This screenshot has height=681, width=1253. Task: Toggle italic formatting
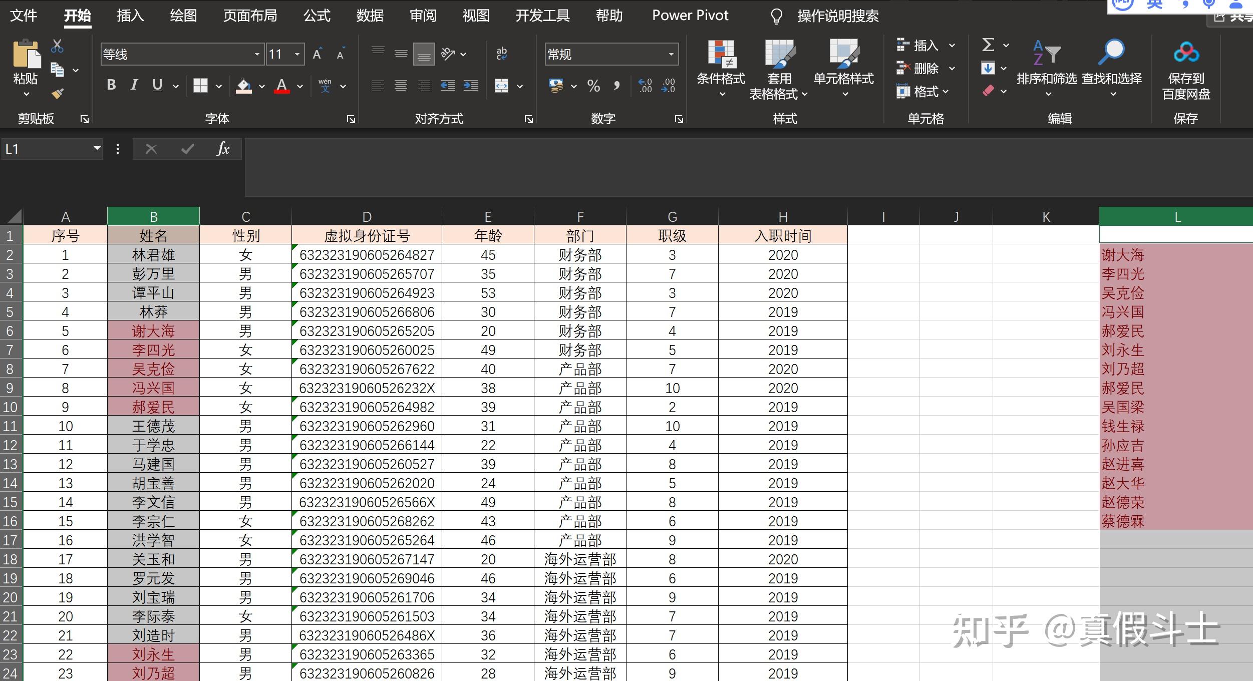tap(134, 85)
